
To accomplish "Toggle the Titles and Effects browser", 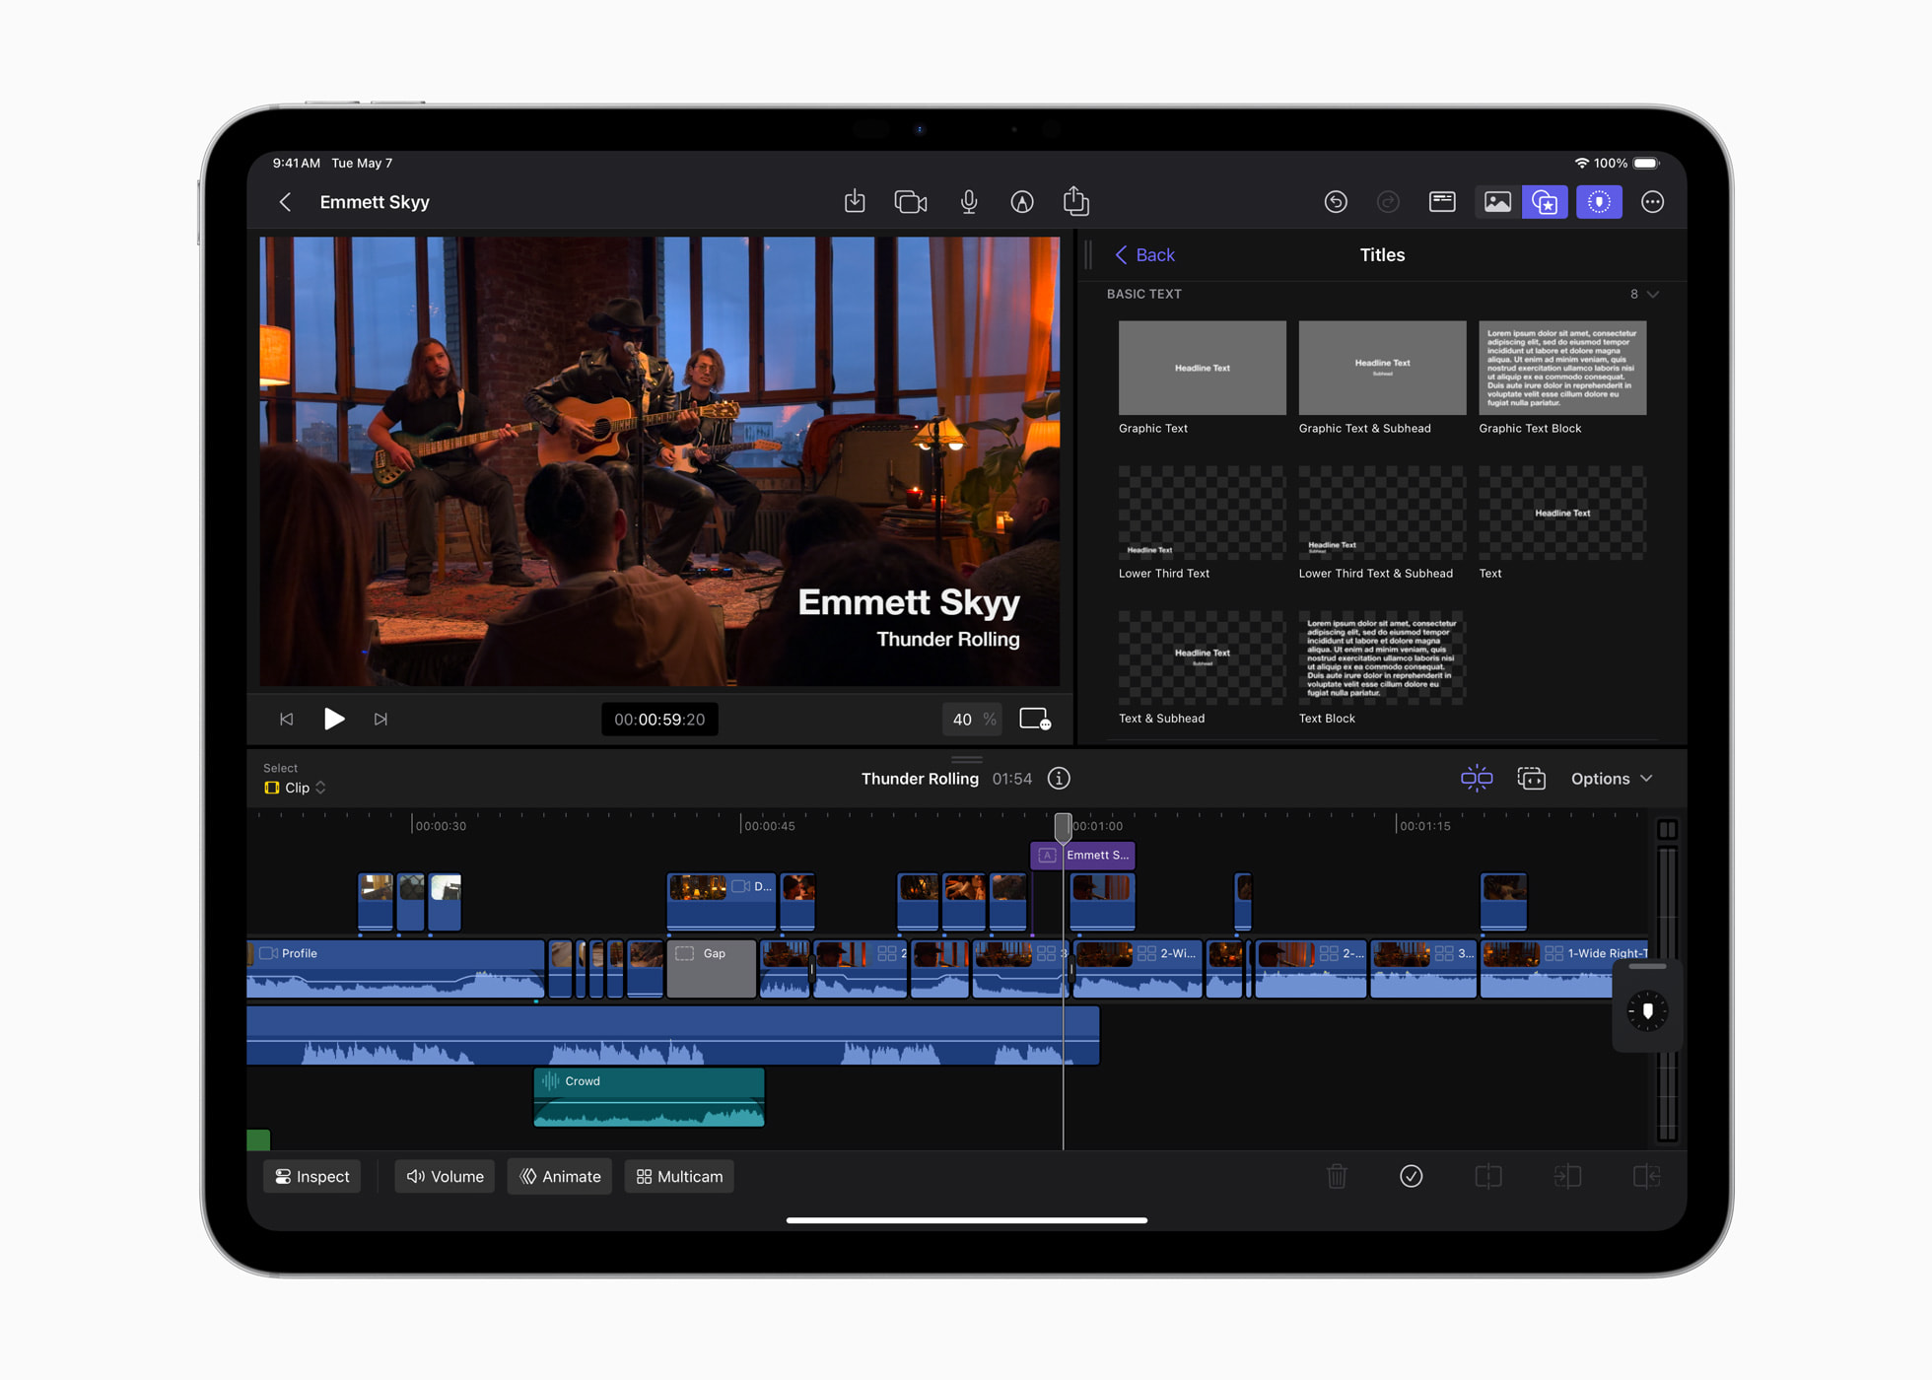I will click(x=1545, y=202).
